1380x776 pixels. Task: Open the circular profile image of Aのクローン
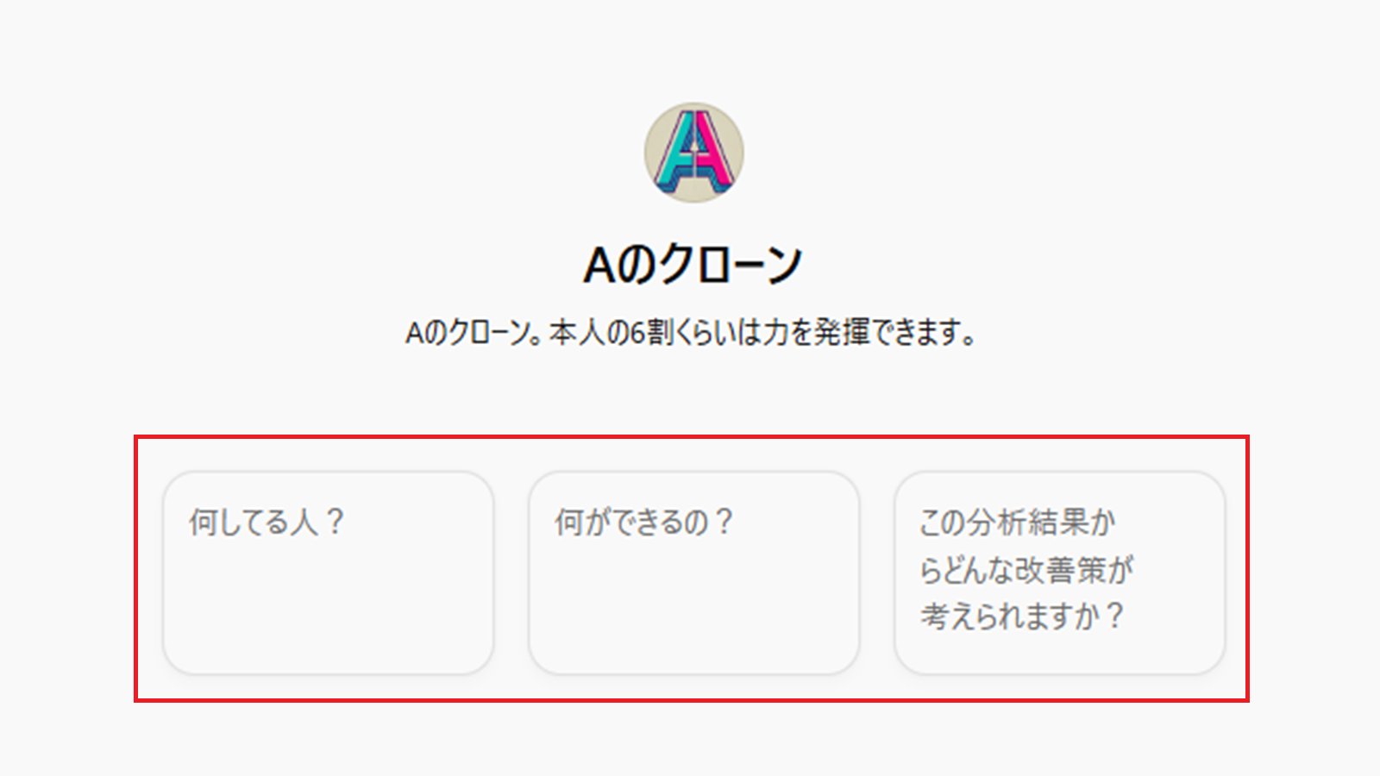click(693, 153)
